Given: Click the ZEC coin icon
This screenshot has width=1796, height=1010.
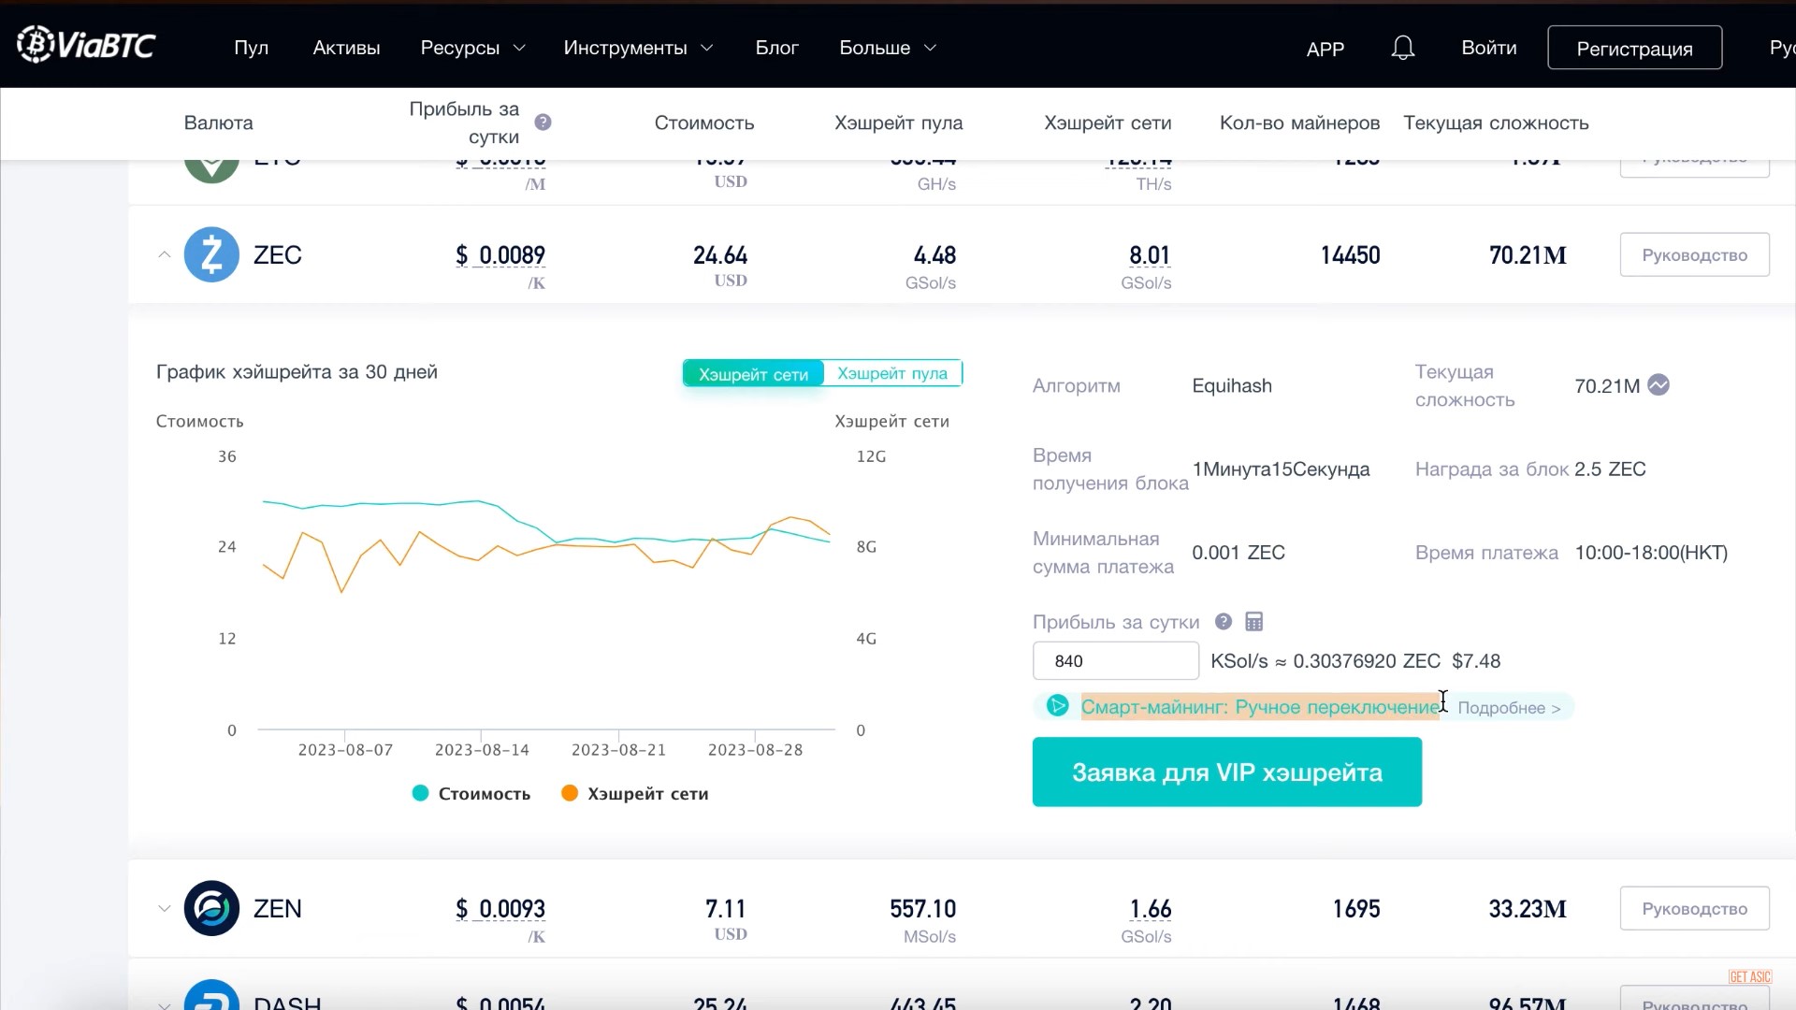Looking at the screenshot, I should (211, 254).
